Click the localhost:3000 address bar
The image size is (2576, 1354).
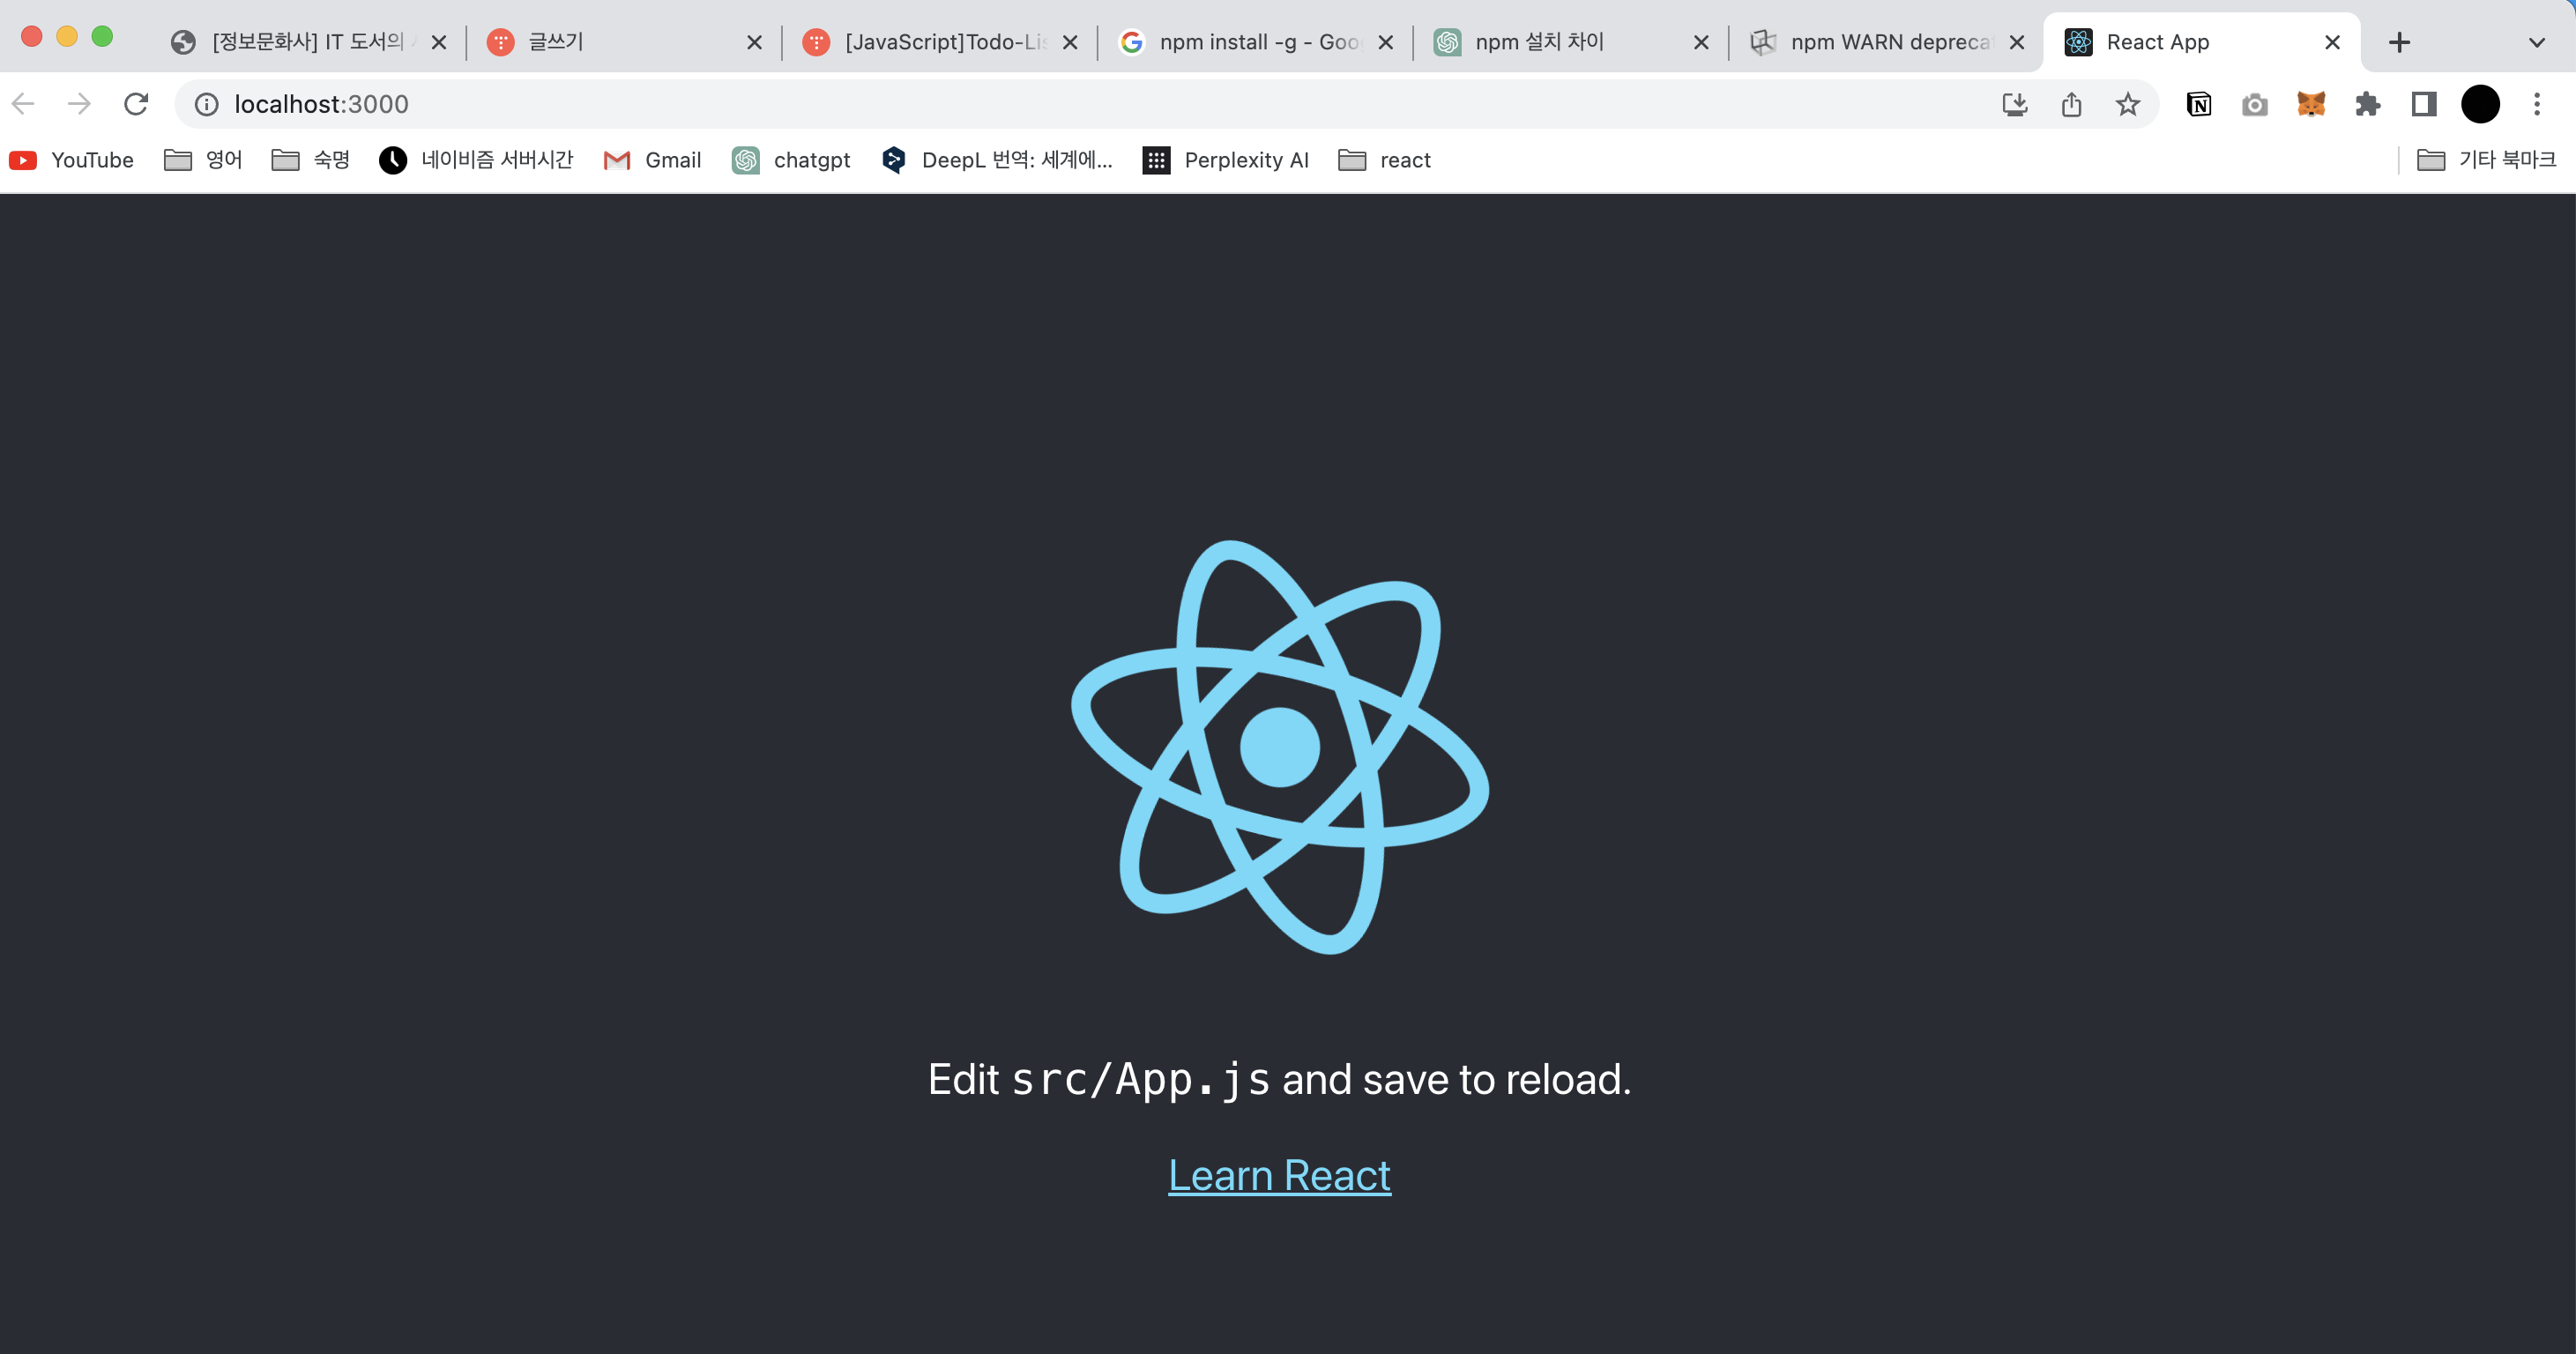pos(1000,104)
